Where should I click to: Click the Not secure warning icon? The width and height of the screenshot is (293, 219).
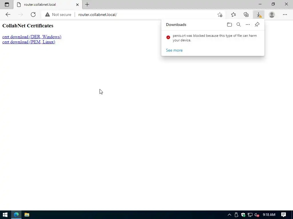tap(47, 15)
